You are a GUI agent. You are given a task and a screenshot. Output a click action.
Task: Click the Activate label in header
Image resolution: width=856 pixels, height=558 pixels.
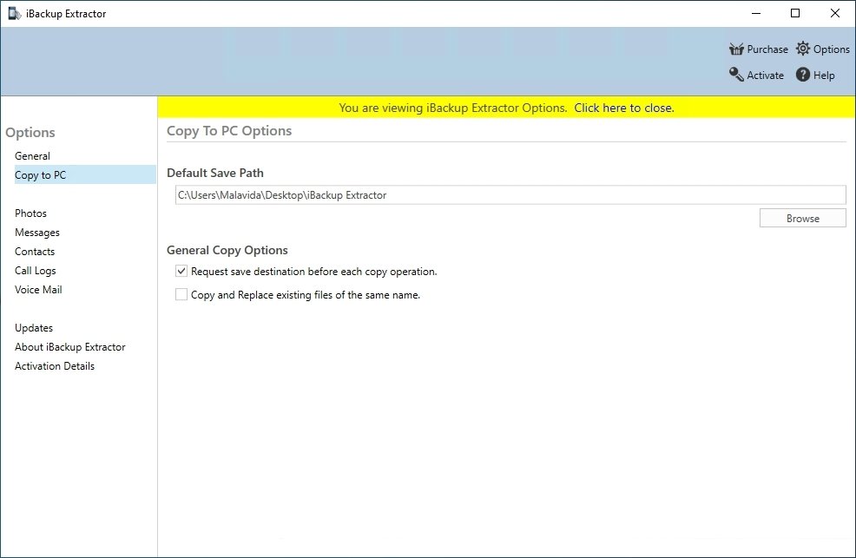(765, 75)
